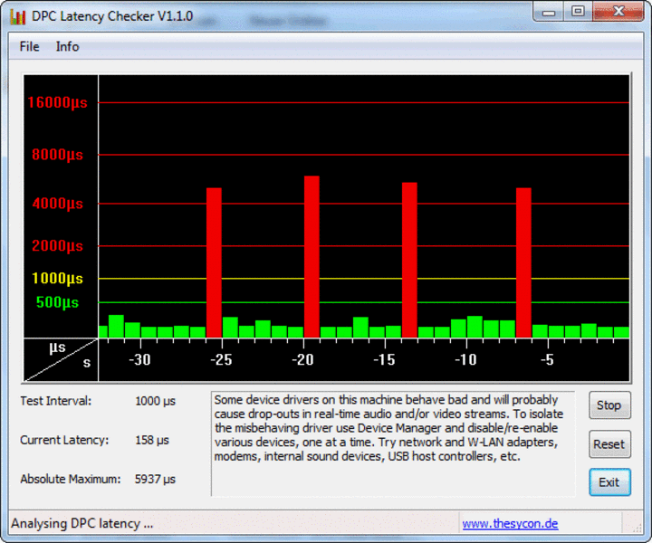
Task: Open the File menu
Action: (29, 46)
